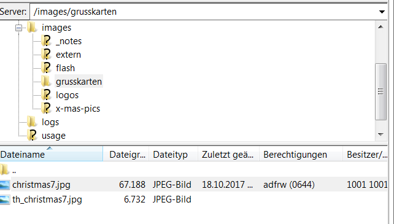Viewport: 394px width, 224px height.
Task: Sort files by Dateigr... size column
Action: tap(126, 154)
